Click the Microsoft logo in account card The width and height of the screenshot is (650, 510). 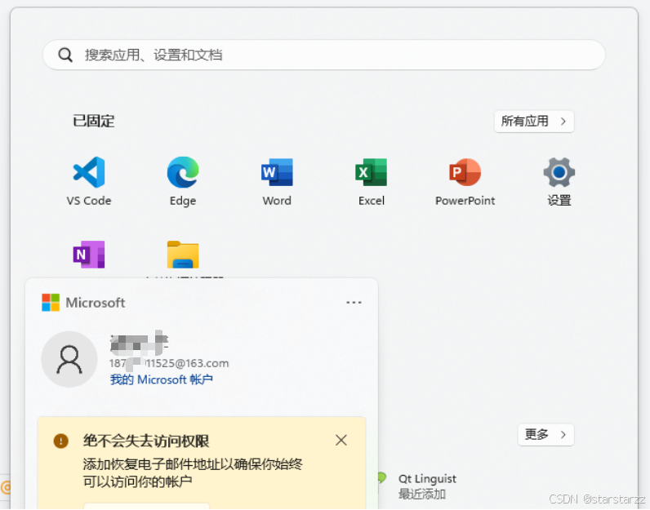pos(51,303)
